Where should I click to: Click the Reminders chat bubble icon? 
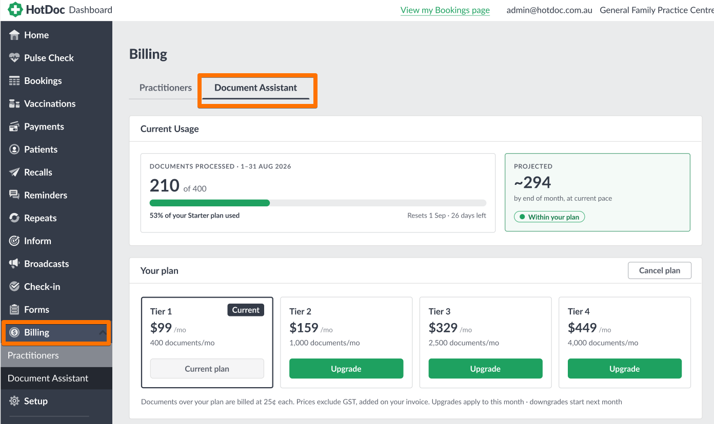[14, 195]
